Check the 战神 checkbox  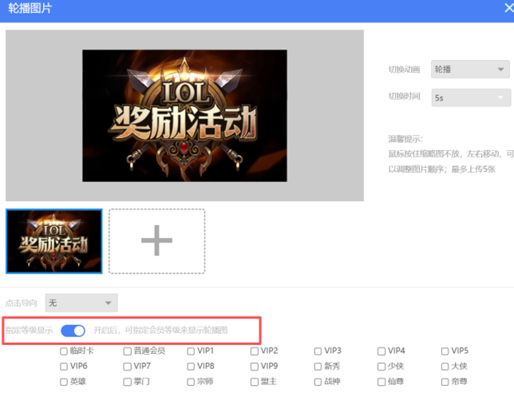click(318, 382)
